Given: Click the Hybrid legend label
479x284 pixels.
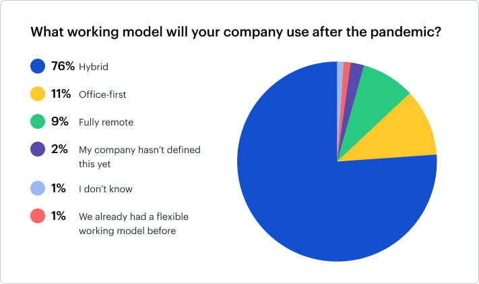Looking at the screenshot, I should pyautogui.click(x=94, y=67).
